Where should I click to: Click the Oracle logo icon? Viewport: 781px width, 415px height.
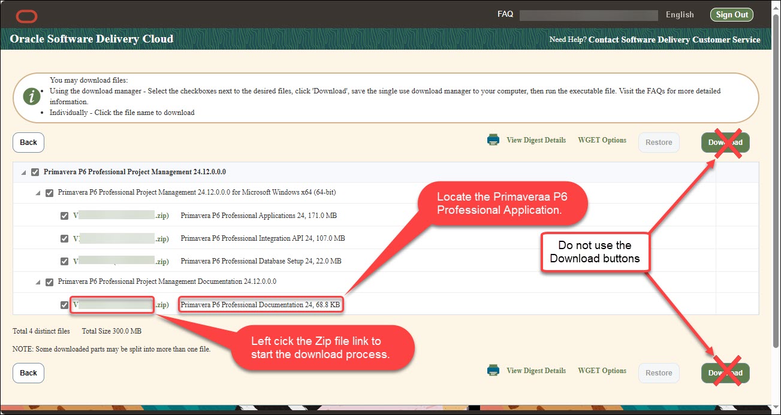tap(26, 16)
